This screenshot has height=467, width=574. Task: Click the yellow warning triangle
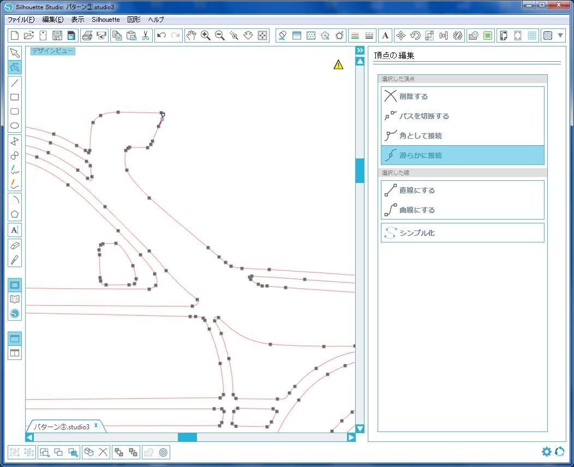pos(339,65)
